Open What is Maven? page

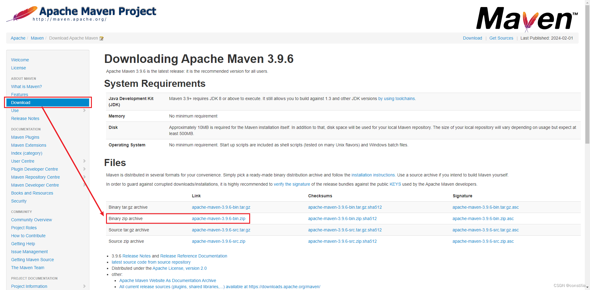click(26, 87)
